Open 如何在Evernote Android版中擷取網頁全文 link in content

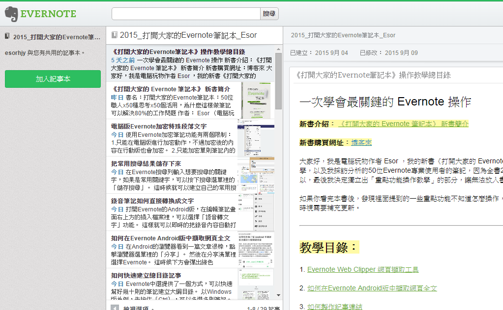pos(372,288)
